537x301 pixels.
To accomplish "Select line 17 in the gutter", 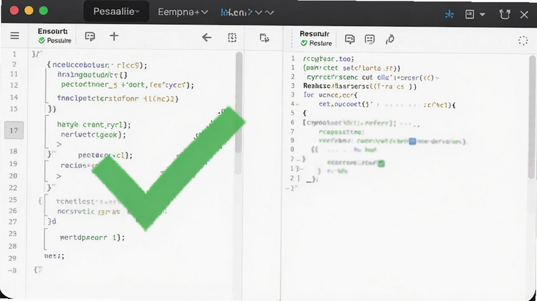I will click(x=13, y=130).
